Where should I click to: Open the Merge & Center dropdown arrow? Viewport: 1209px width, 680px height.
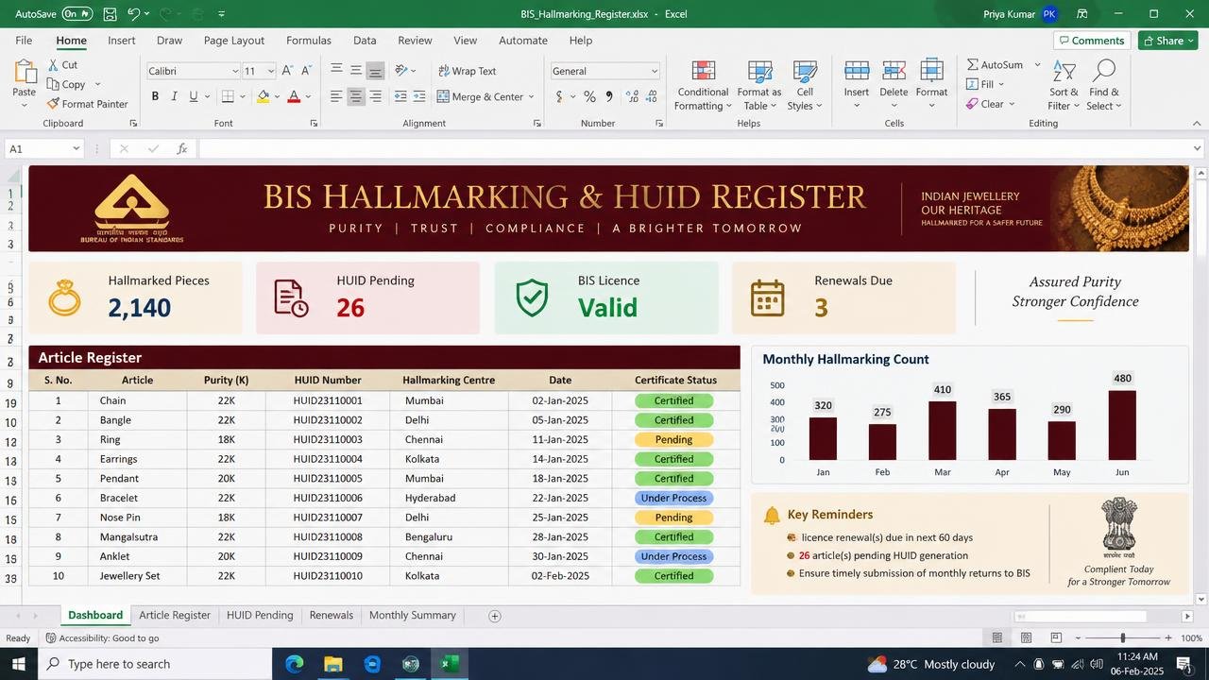[532, 97]
